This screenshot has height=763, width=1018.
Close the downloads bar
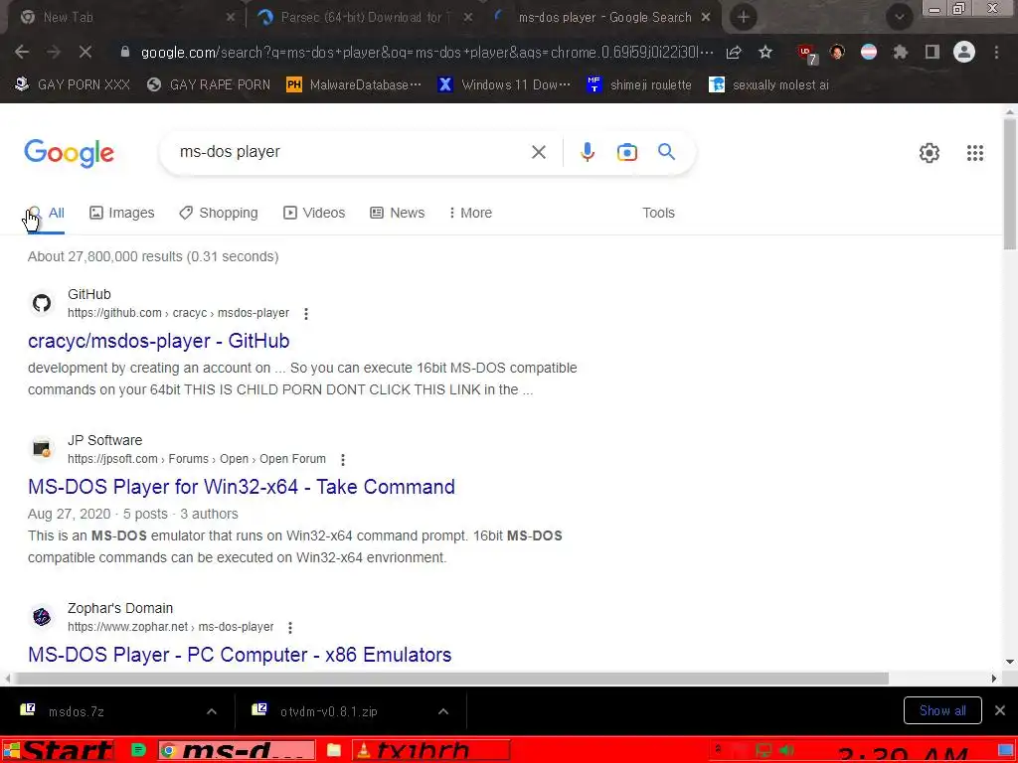coord(1000,710)
